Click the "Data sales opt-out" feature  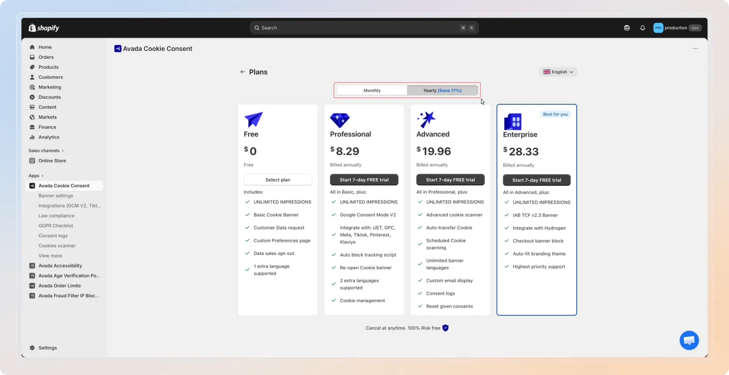coord(274,254)
